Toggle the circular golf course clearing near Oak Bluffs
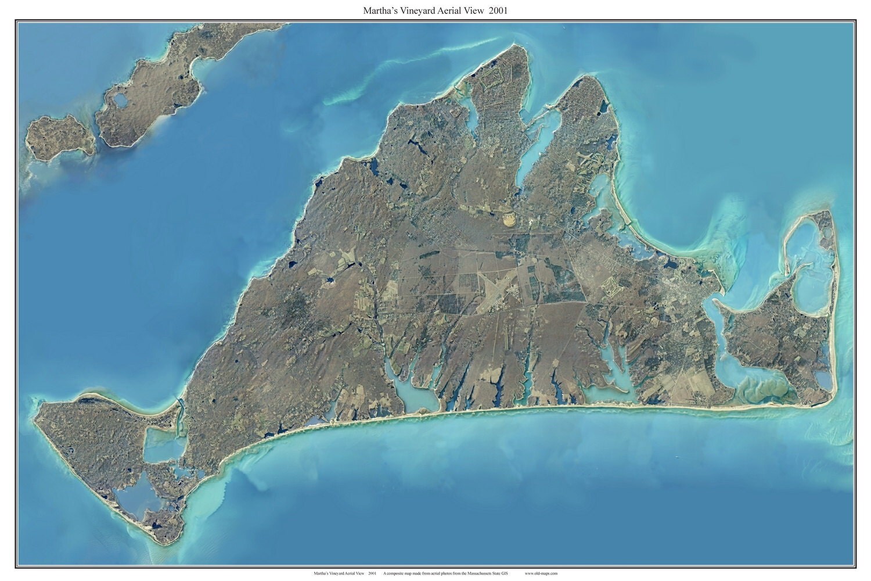This screenshot has height=581, width=871. coord(509,221)
